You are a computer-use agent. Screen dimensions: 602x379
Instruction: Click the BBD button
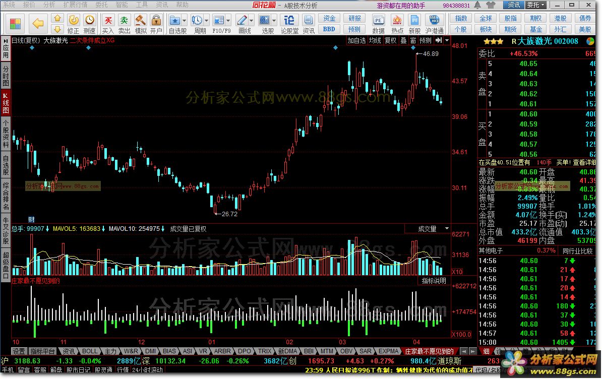point(329,29)
